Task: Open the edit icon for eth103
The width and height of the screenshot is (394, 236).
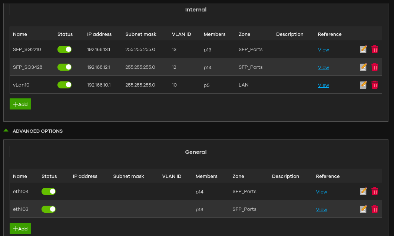Action: click(x=363, y=209)
